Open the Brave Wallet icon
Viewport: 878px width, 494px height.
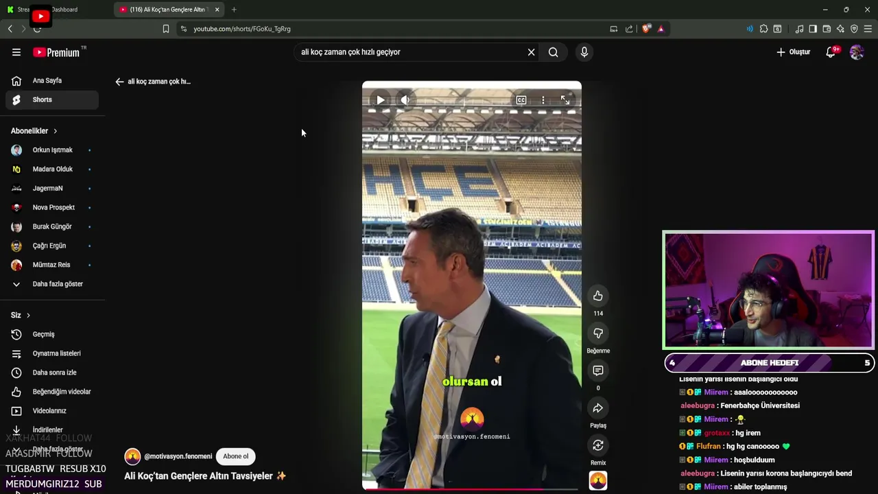827,29
